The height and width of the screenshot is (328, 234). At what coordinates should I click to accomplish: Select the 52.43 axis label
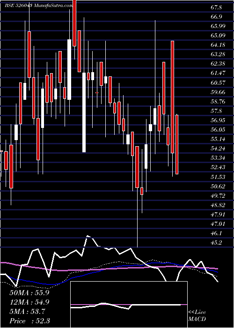click(218, 167)
